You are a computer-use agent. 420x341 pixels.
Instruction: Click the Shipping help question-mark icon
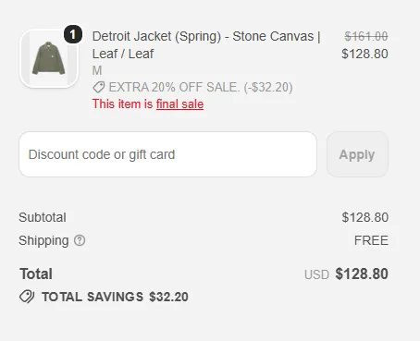(80, 240)
